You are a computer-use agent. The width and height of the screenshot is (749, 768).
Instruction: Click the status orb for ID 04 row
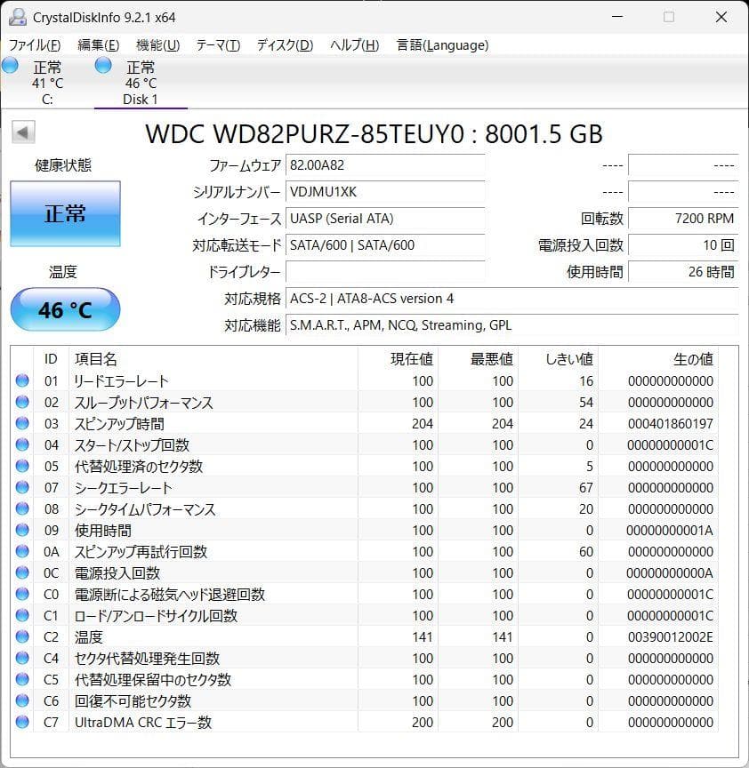coord(22,444)
